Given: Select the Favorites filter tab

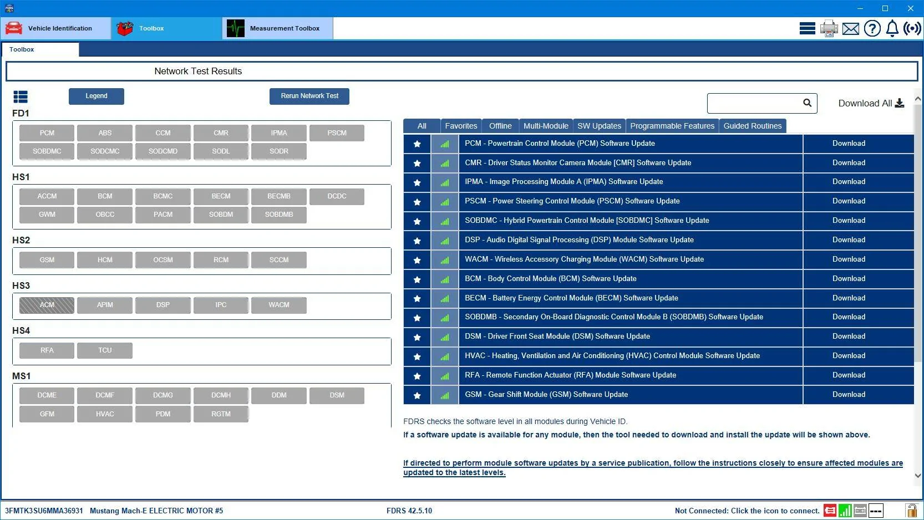Looking at the screenshot, I should pos(461,126).
